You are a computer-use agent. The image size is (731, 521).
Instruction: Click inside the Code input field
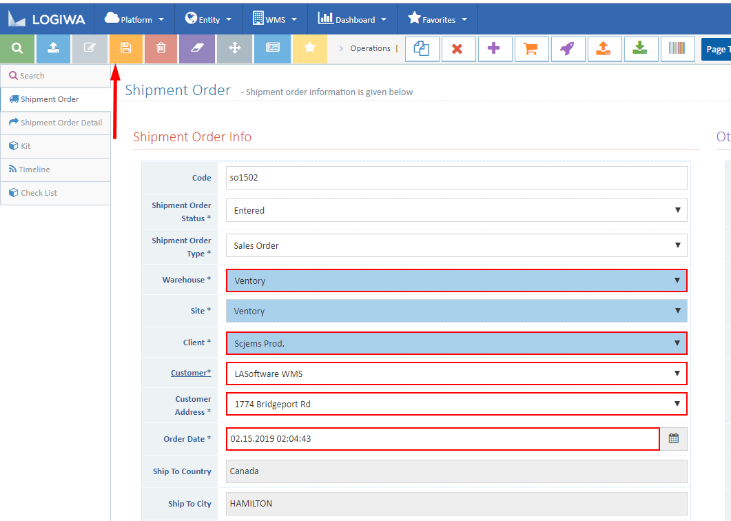[x=455, y=177]
